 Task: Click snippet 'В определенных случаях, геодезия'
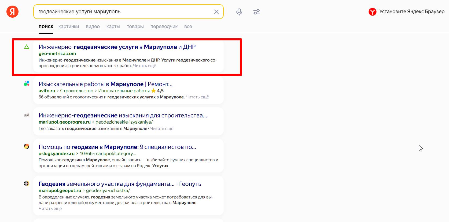tap(126, 200)
